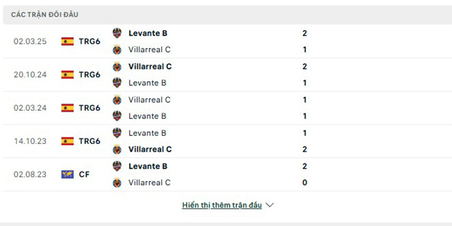
Task: Click the world flag icon next to CF
Action: pyautogui.click(x=67, y=175)
